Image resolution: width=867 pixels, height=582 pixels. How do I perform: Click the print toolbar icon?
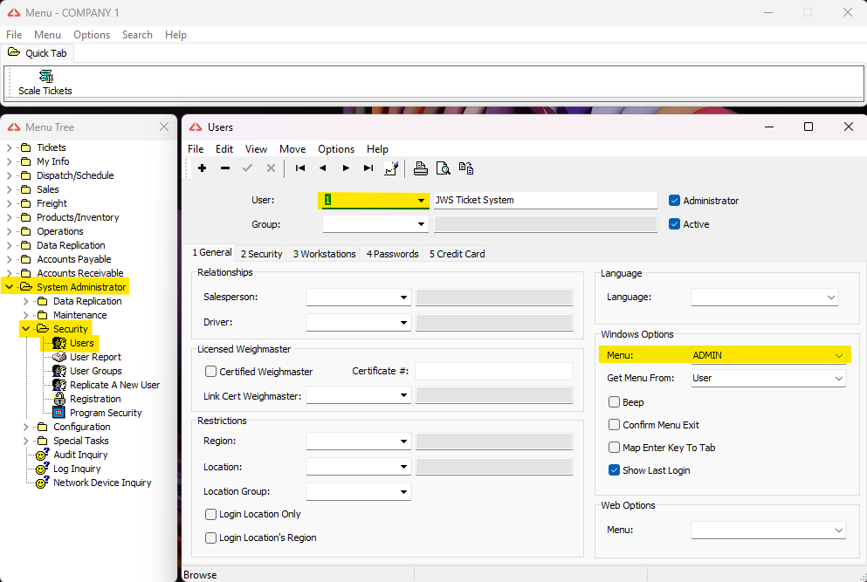coord(420,168)
